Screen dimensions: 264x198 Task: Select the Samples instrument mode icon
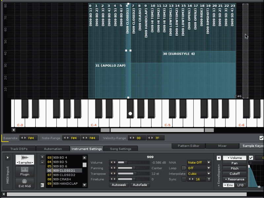25,160
